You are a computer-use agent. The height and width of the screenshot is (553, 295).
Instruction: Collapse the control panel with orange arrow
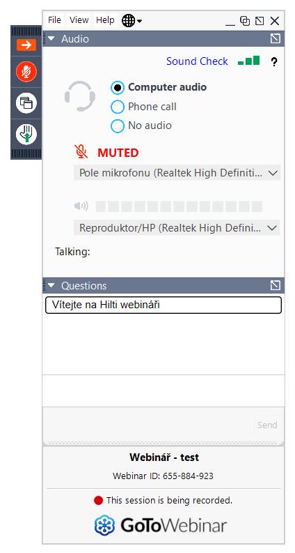(26, 45)
